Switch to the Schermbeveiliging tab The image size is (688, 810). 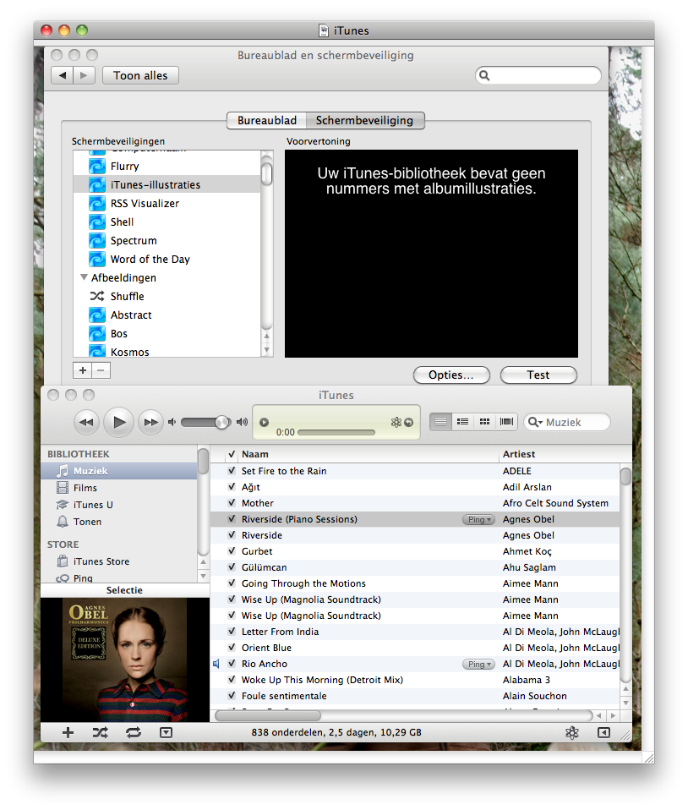click(364, 120)
